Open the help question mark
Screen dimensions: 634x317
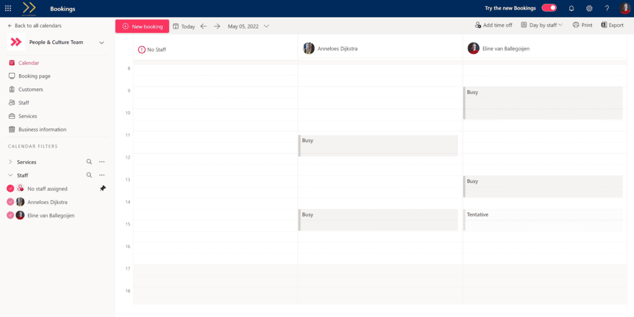607,9
